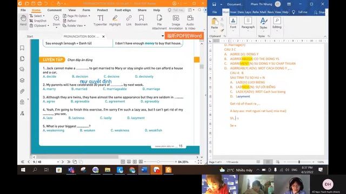Expand the Select tool dropdown in Foxit
The height and width of the screenshot is (194, 346).
[44, 16]
